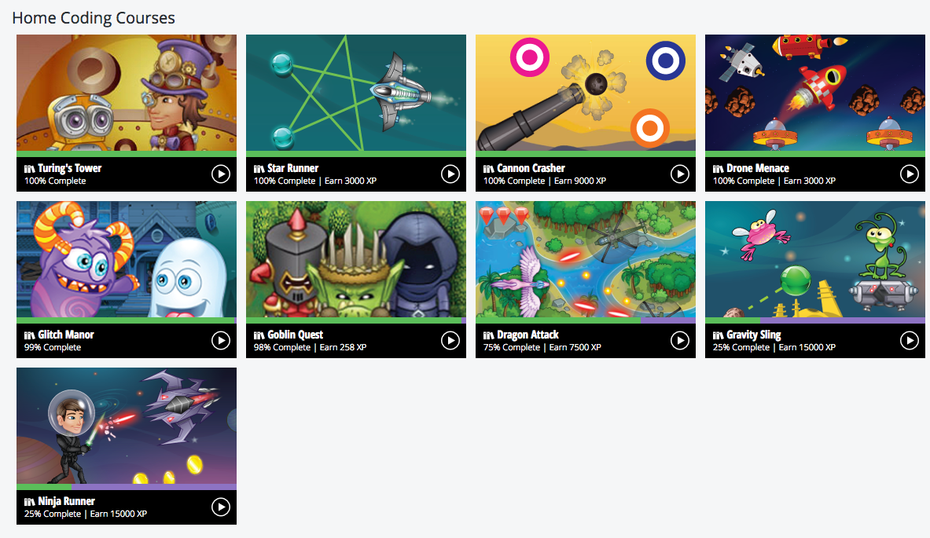Launch Cannon Crasher via its play icon
This screenshot has width=930, height=538.
tap(680, 174)
